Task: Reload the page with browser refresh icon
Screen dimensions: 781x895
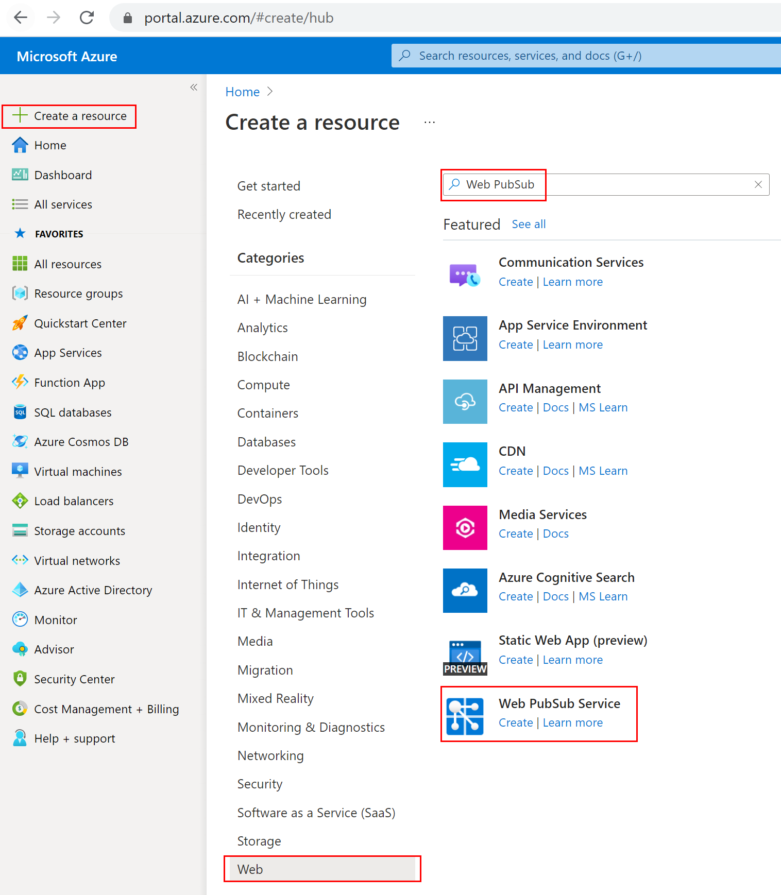Action: 87,18
